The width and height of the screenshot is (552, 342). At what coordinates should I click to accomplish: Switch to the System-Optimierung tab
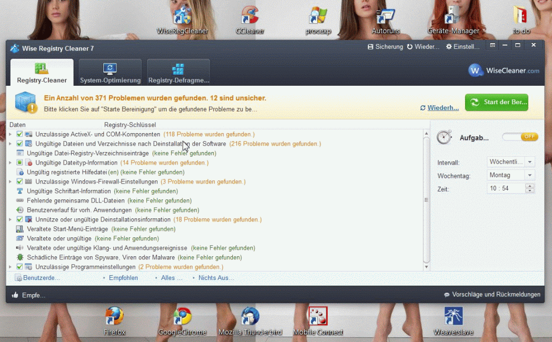(110, 73)
